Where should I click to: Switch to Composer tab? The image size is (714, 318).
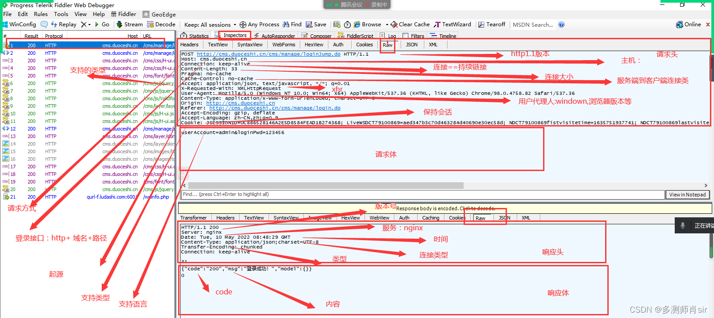(316, 36)
